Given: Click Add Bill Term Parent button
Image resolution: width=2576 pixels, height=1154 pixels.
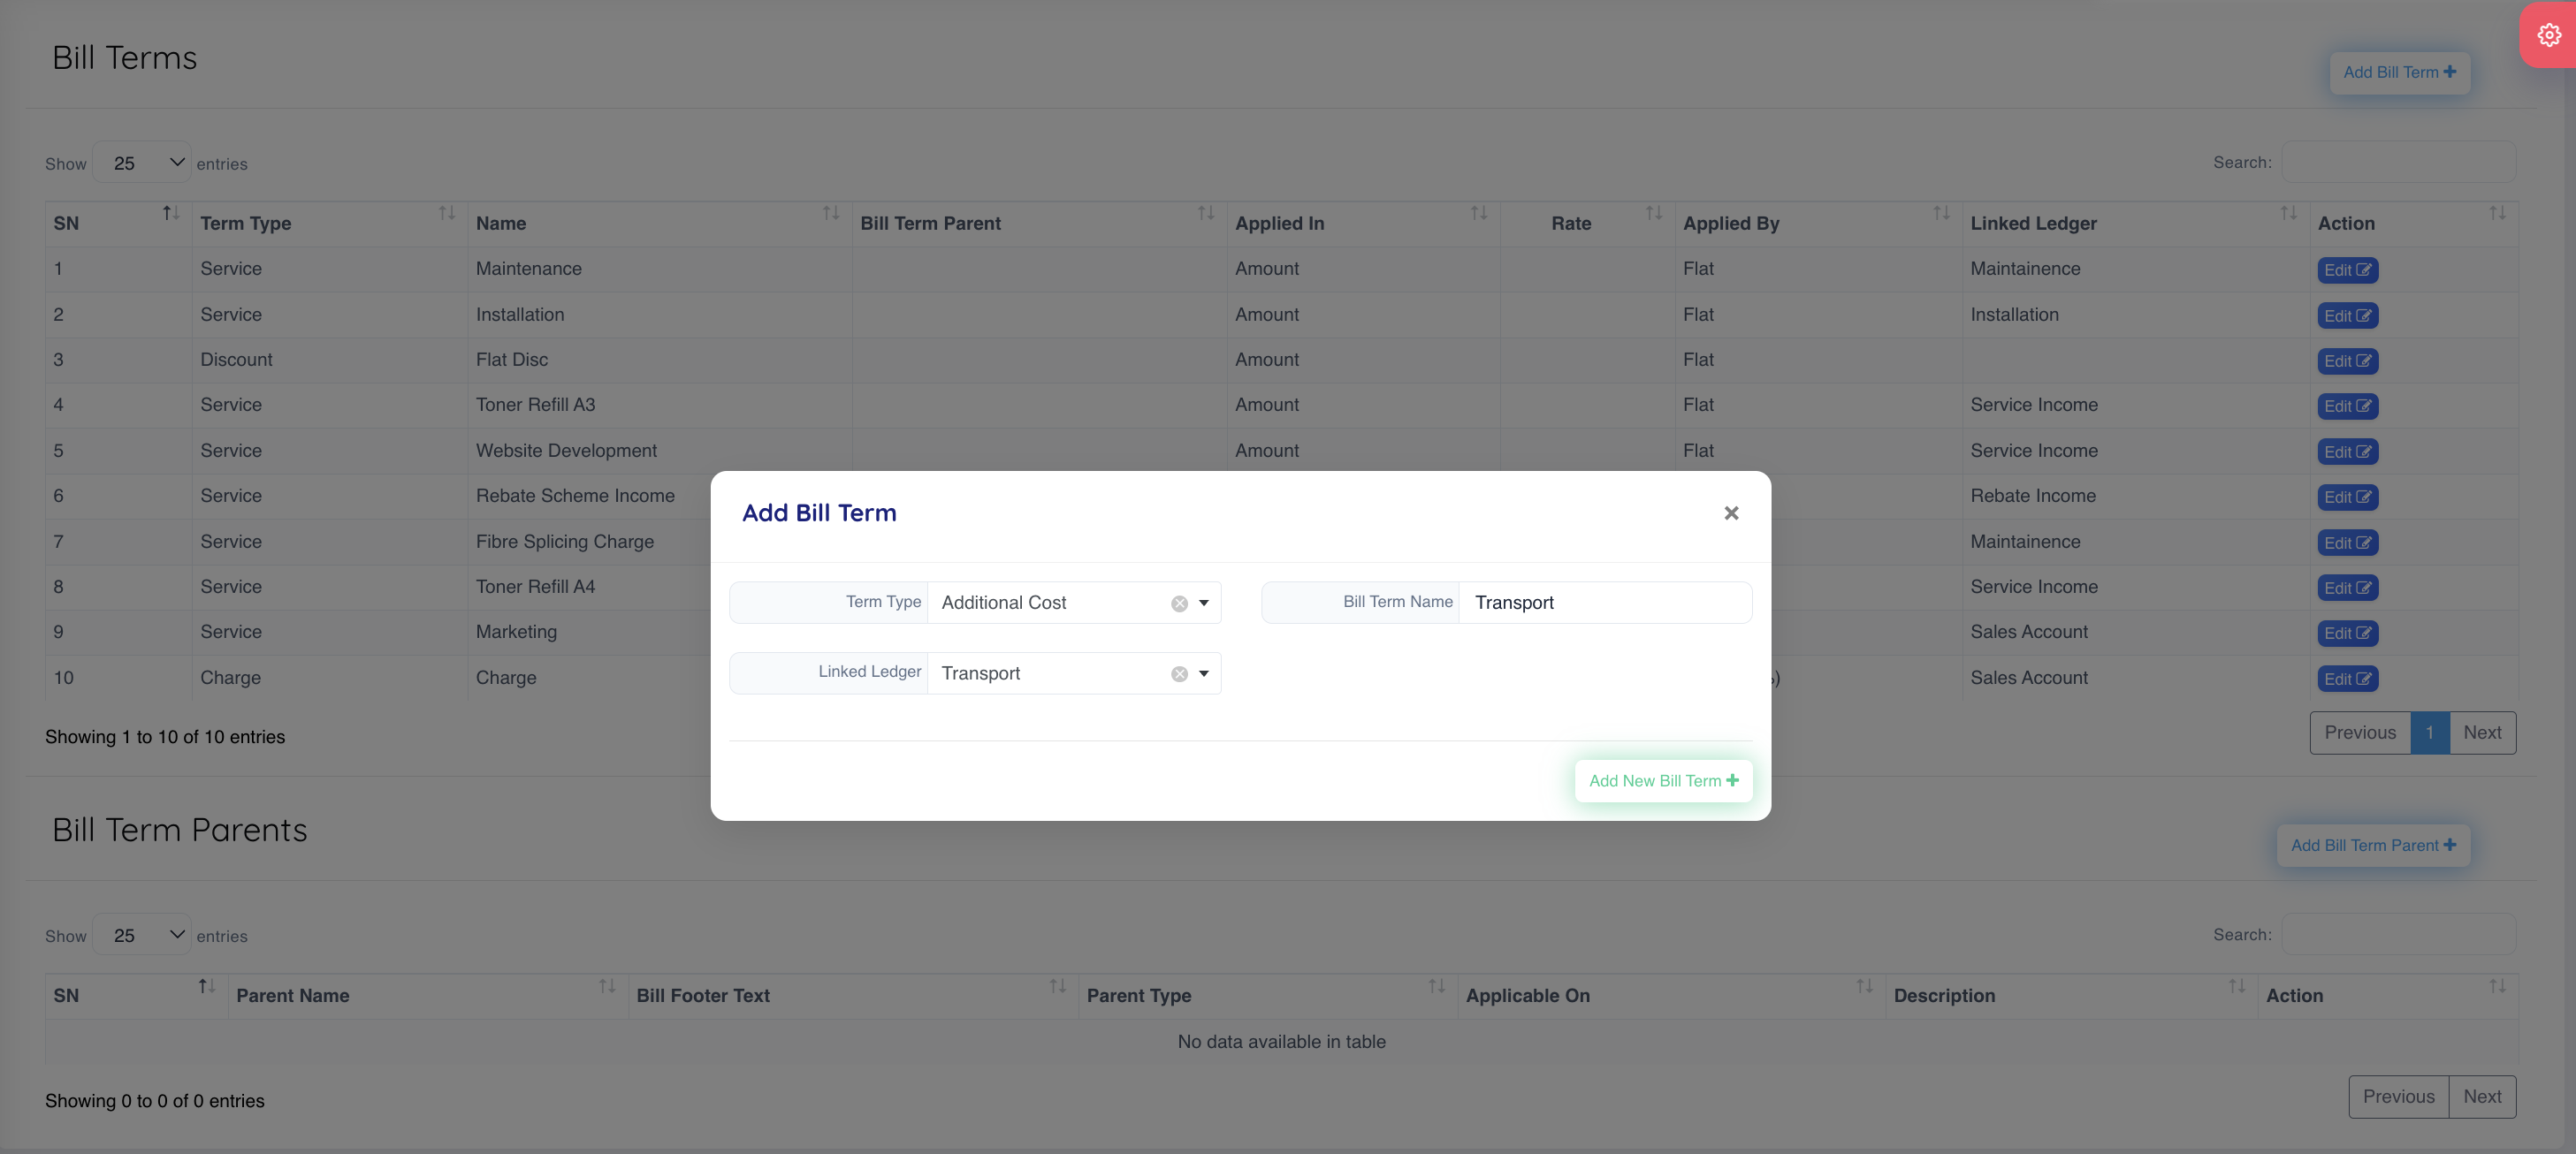Looking at the screenshot, I should 2372,846.
